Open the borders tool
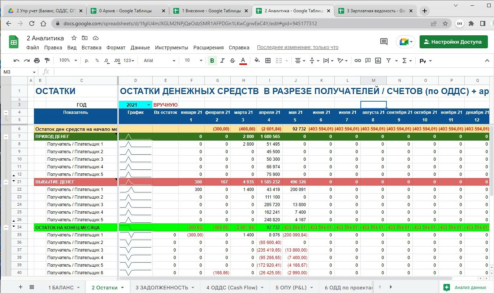 [x=268, y=61]
